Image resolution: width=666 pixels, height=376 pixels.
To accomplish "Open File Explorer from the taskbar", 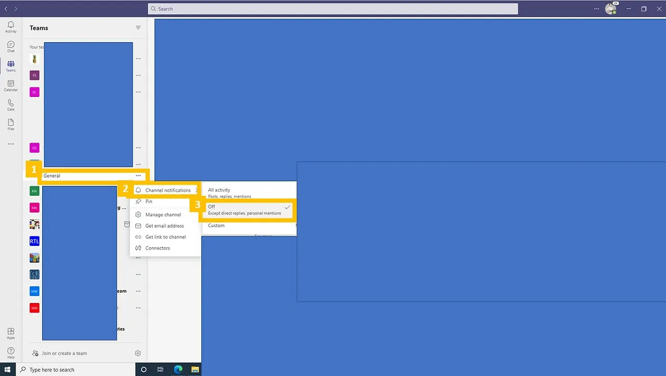I will [195, 369].
